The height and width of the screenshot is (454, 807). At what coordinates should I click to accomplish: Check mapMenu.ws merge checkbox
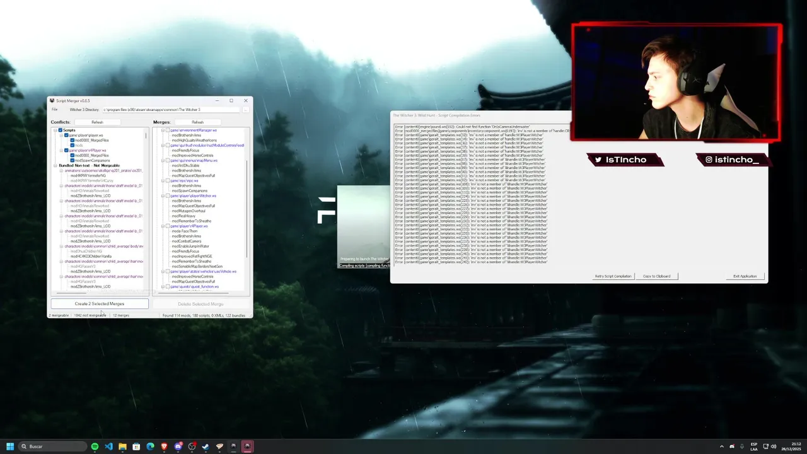coord(168,160)
